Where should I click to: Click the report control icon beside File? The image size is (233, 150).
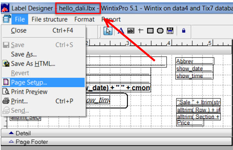click(7, 19)
